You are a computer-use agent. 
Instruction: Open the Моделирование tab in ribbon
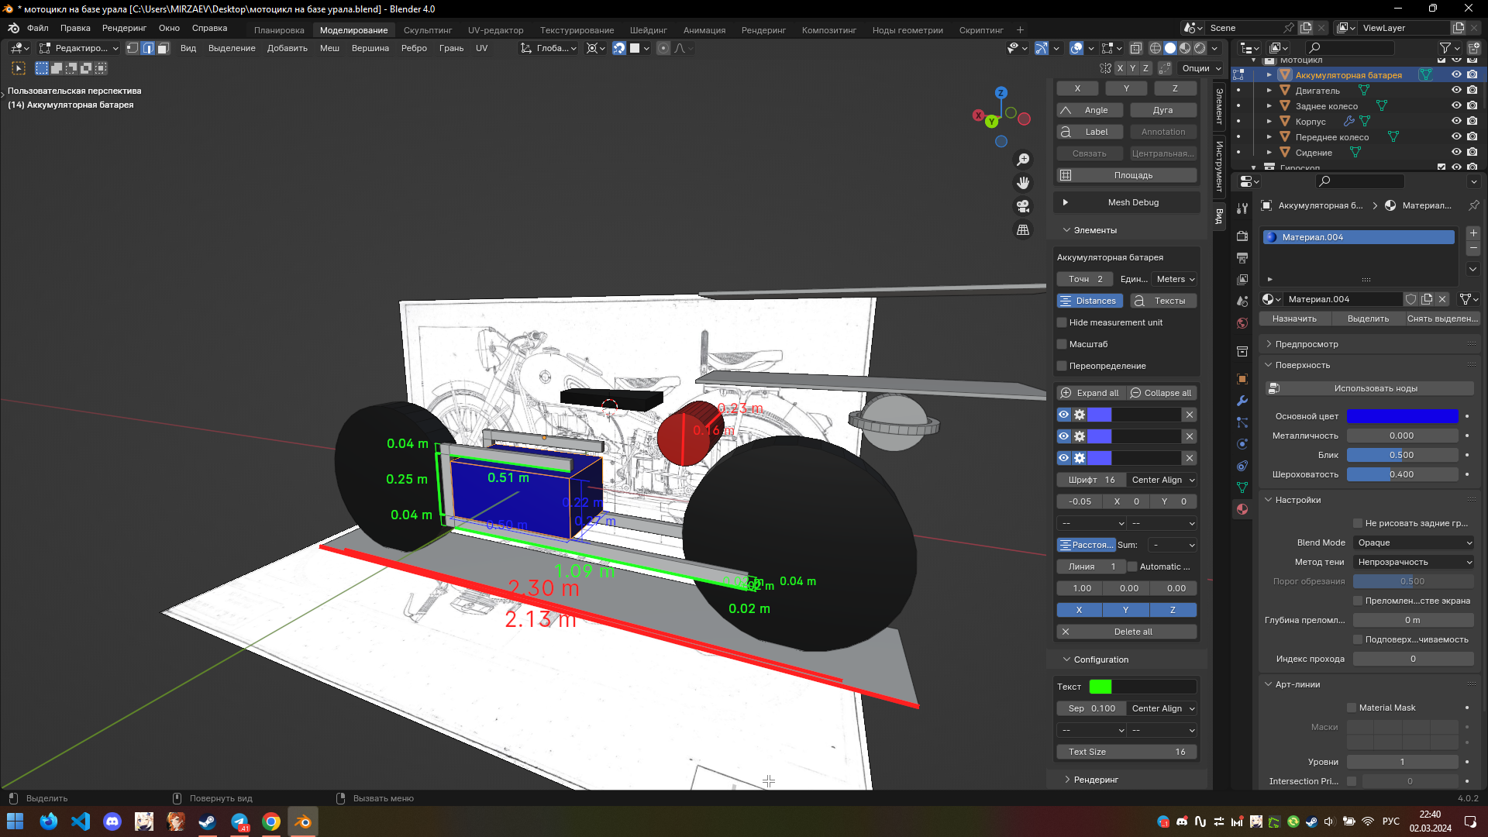(353, 29)
